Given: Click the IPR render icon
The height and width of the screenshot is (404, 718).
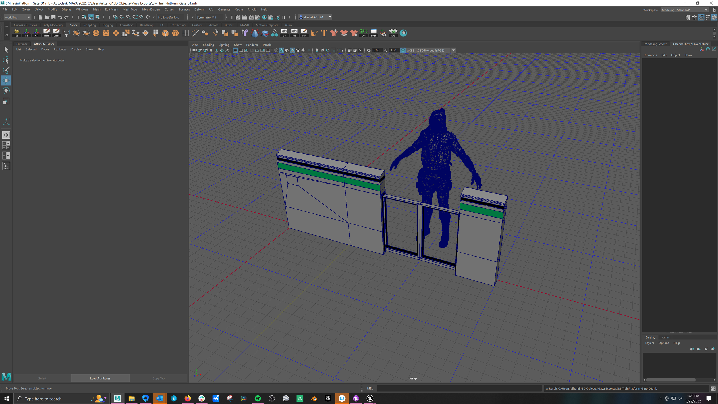Looking at the screenshot, I should (251, 17).
